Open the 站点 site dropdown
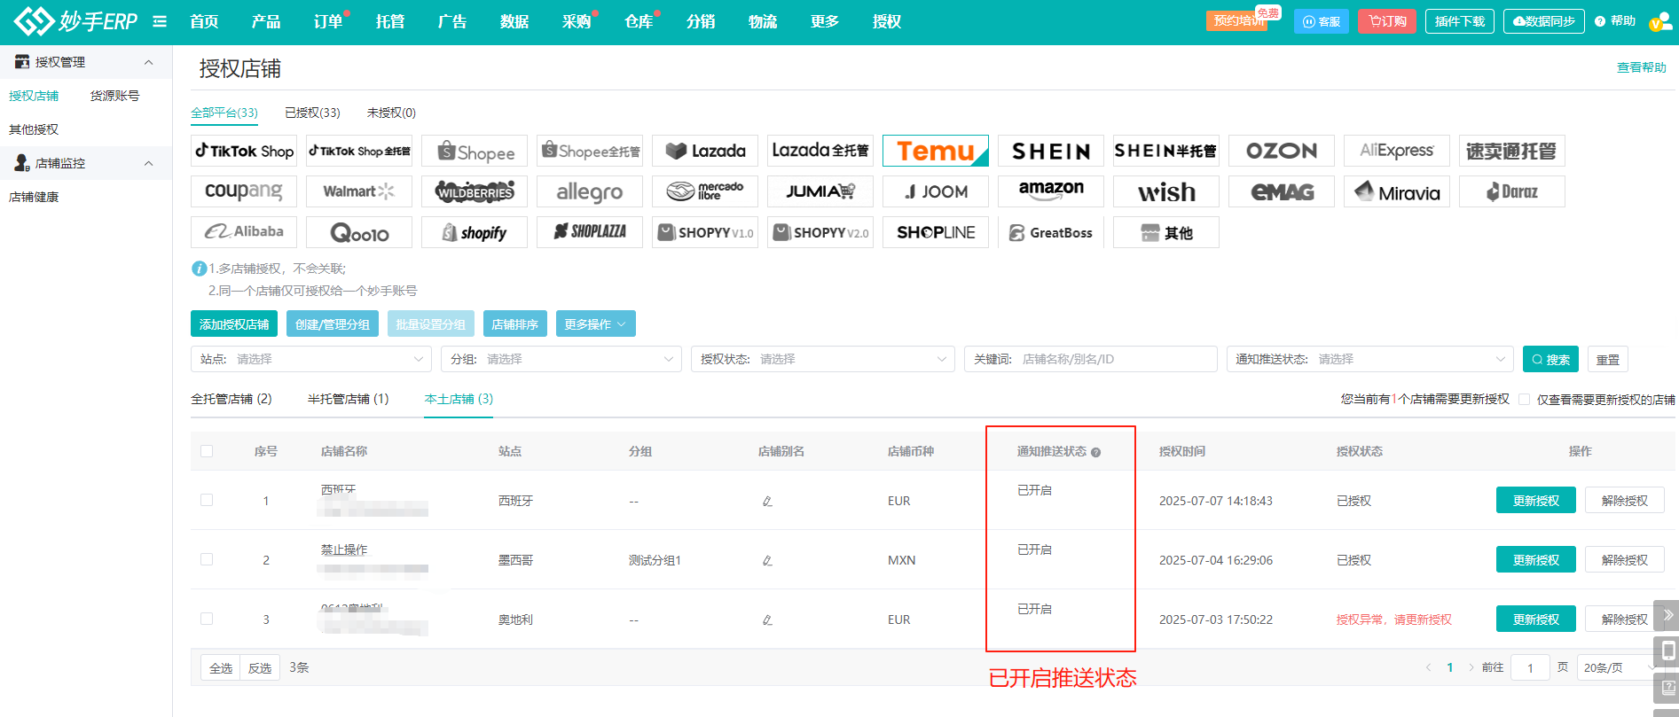The width and height of the screenshot is (1679, 717). (x=311, y=359)
